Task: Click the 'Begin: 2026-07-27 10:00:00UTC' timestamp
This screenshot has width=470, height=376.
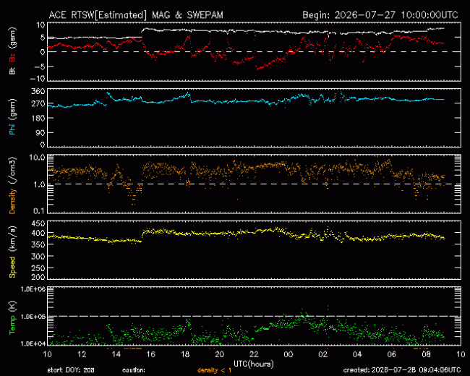Action: tap(380, 15)
